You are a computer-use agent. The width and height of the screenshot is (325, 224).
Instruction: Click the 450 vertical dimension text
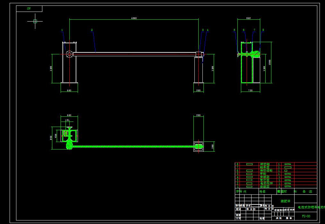coord(56,136)
